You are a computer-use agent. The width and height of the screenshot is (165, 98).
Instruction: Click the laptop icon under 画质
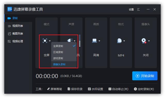(x=94, y=40)
